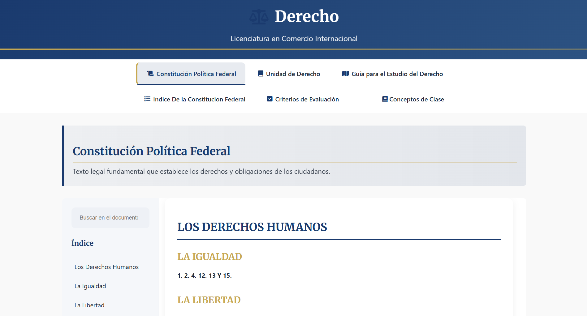Click the scales of justice logo in the header
This screenshot has width=587, height=316.
point(259,16)
